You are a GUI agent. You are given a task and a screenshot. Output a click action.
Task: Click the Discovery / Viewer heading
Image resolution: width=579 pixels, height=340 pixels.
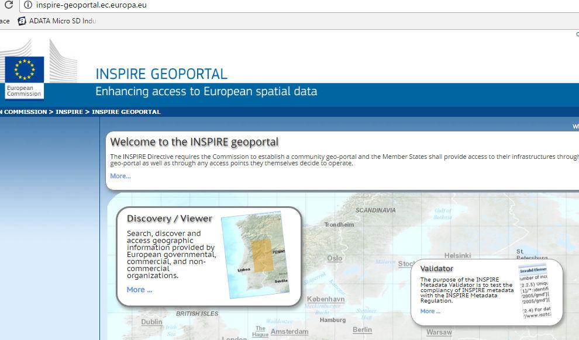click(x=170, y=218)
